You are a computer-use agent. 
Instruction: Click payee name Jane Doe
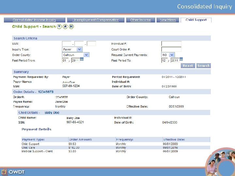(x=61, y=102)
